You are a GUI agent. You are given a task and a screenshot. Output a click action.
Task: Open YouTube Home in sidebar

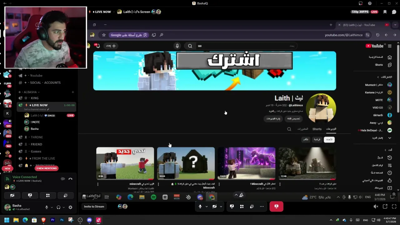coord(390,57)
